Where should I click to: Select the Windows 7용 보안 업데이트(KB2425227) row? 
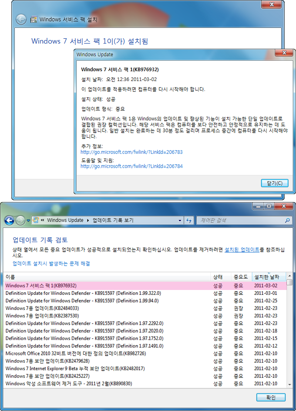[x=145, y=376]
